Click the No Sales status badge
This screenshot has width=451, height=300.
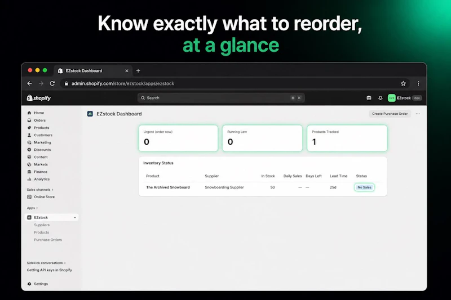pos(364,187)
